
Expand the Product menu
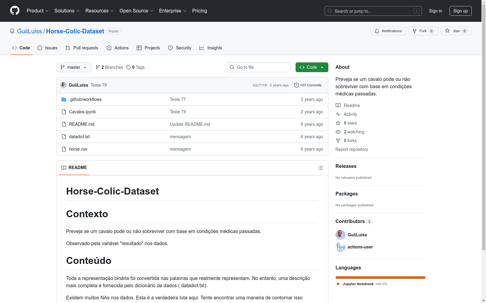[38, 11]
